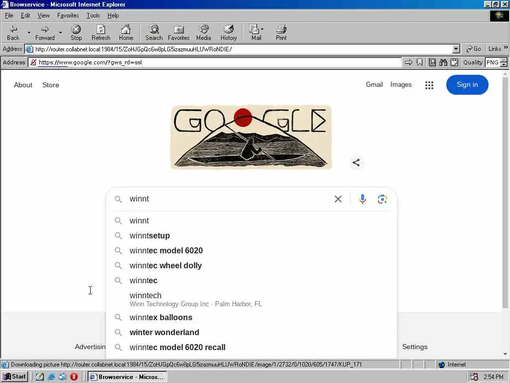Open the Forward history dropdown arrow
The width and height of the screenshot is (510, 383).
pyautogui.click(x=60, y=32)
